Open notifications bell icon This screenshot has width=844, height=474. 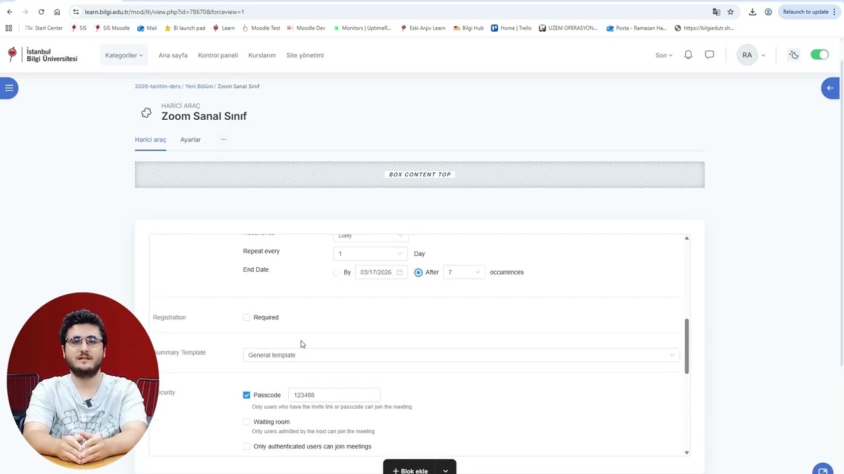[688, 55]
